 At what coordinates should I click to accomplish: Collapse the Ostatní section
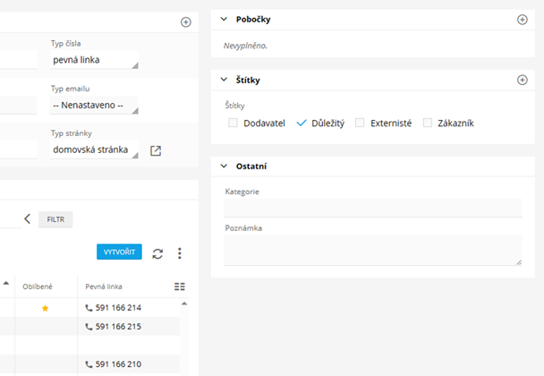point(224,167)
